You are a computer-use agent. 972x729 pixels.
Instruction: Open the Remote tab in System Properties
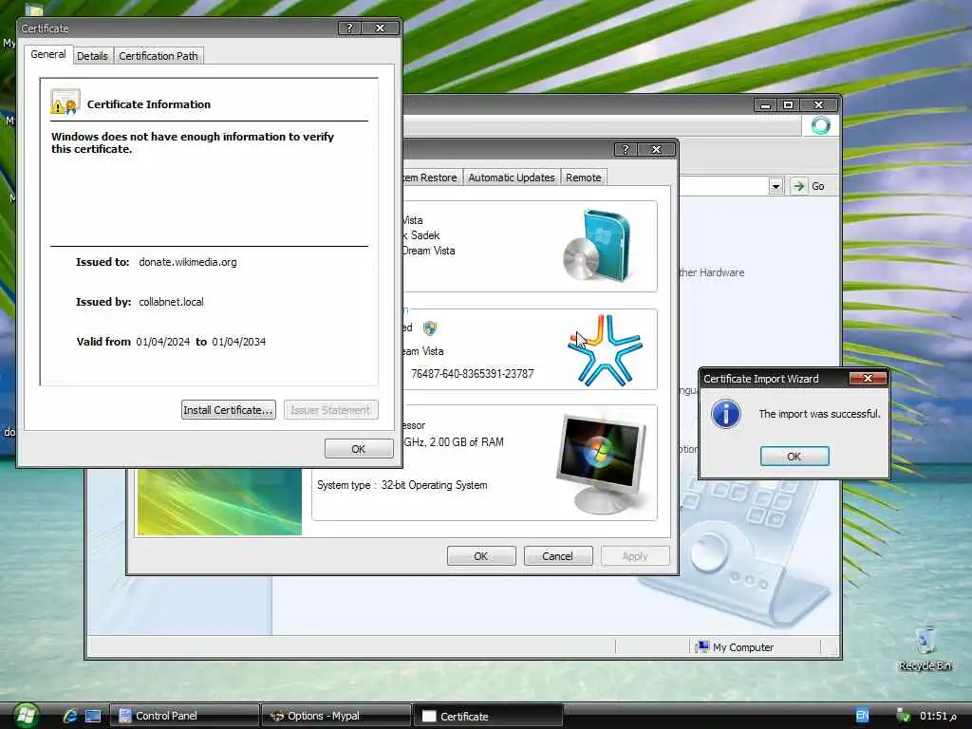pos(584,178)
